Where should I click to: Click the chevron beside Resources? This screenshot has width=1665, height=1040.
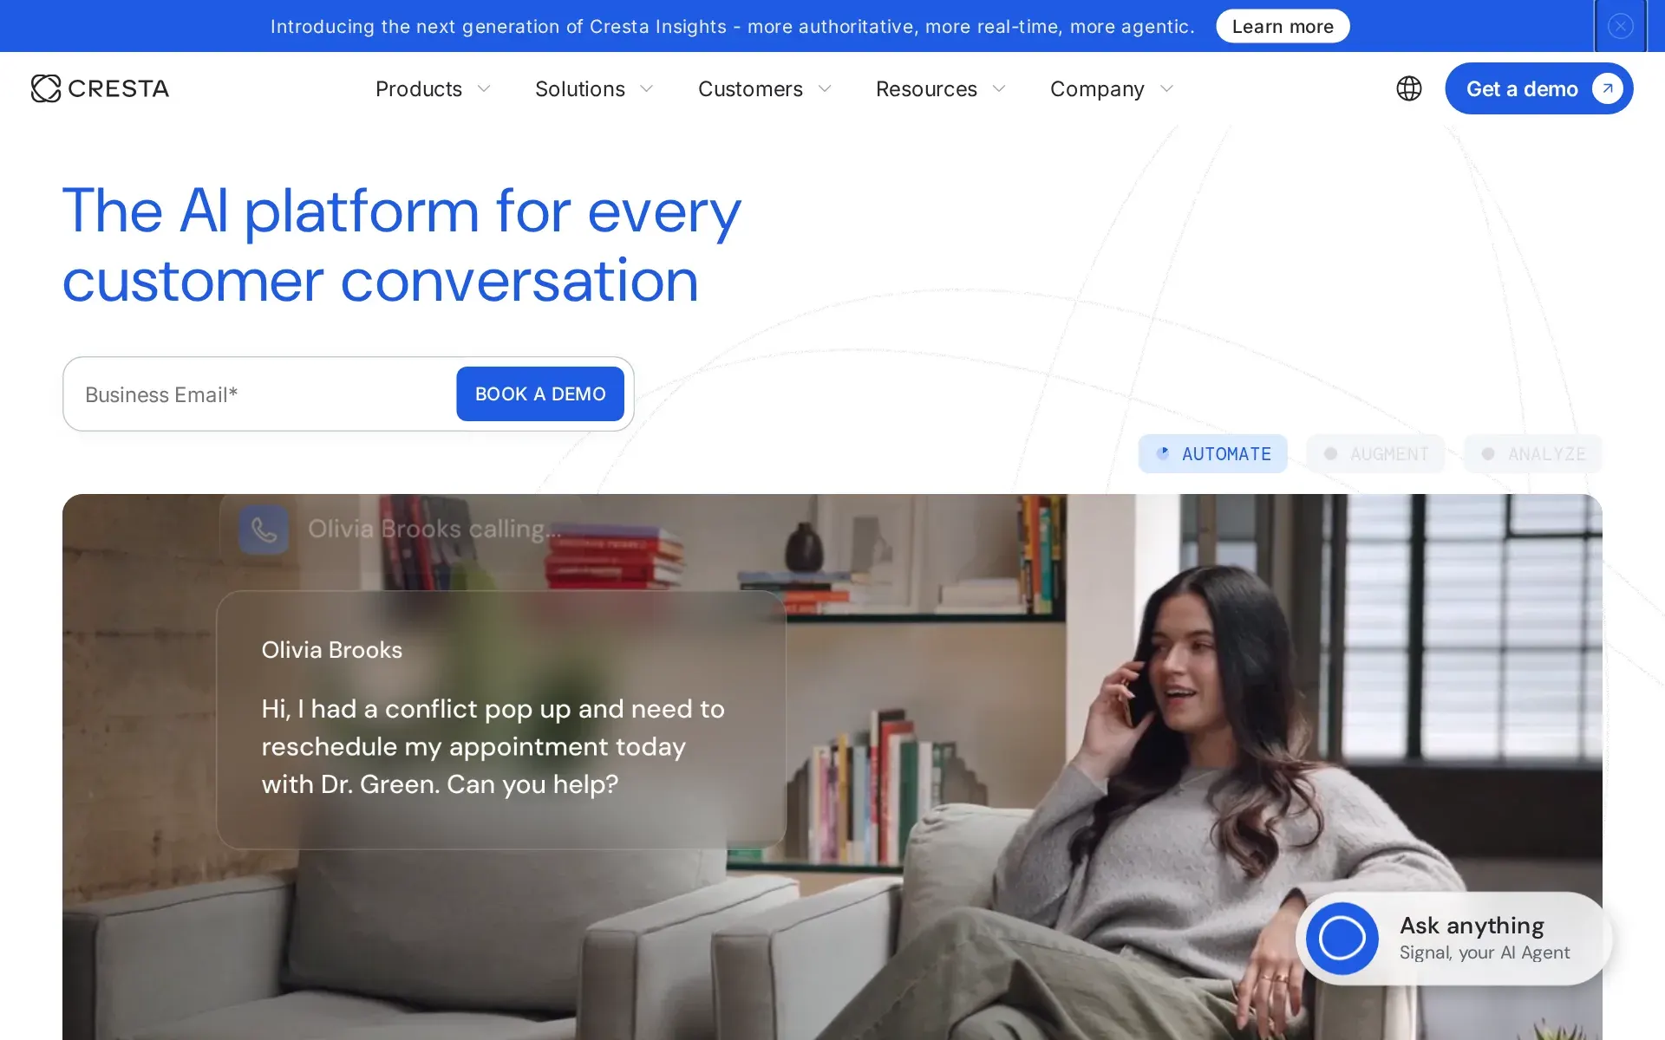pos(999,88)
